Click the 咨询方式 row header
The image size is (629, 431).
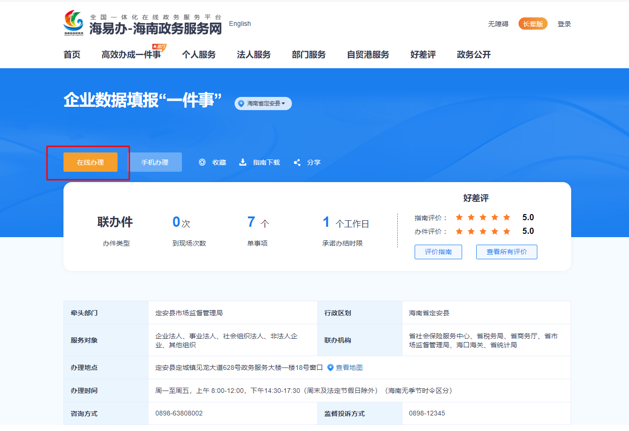[84, 414]
